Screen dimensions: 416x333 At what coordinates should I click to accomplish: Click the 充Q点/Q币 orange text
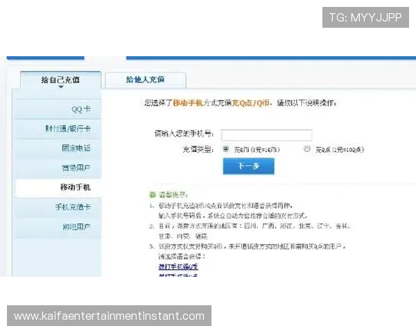point(251,103)
